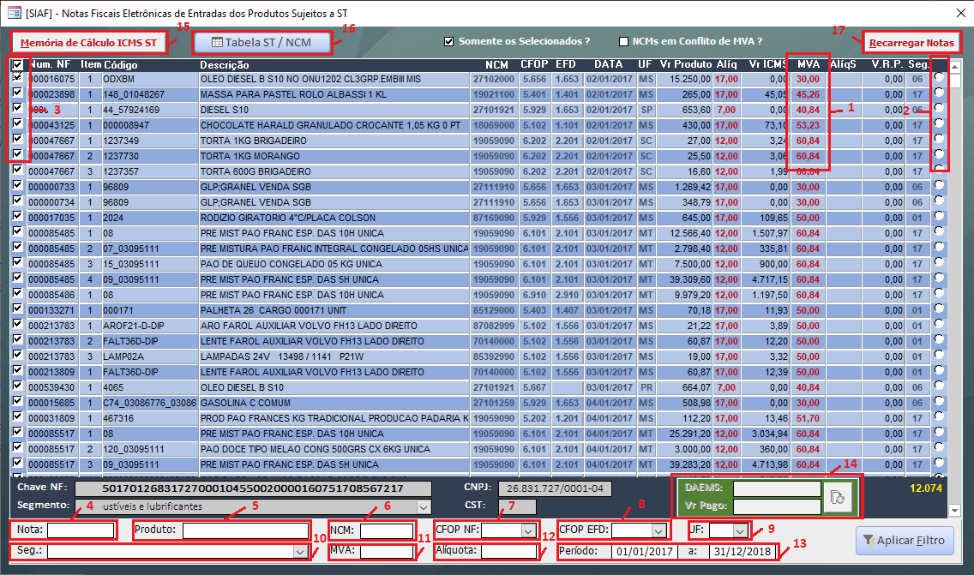974x575 pixels.
Task: Expand the CFOP EFD dropdown
Action: click(x=658, y=530)
